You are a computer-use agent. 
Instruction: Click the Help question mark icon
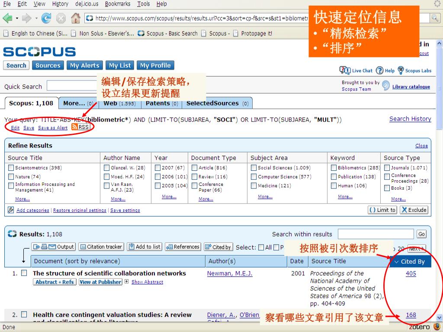tap(379, 70)
